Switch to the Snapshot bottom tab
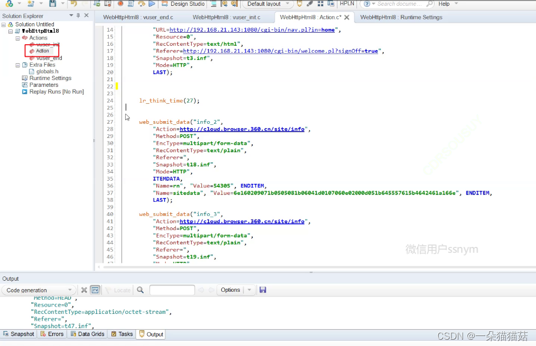 point(19,334)
